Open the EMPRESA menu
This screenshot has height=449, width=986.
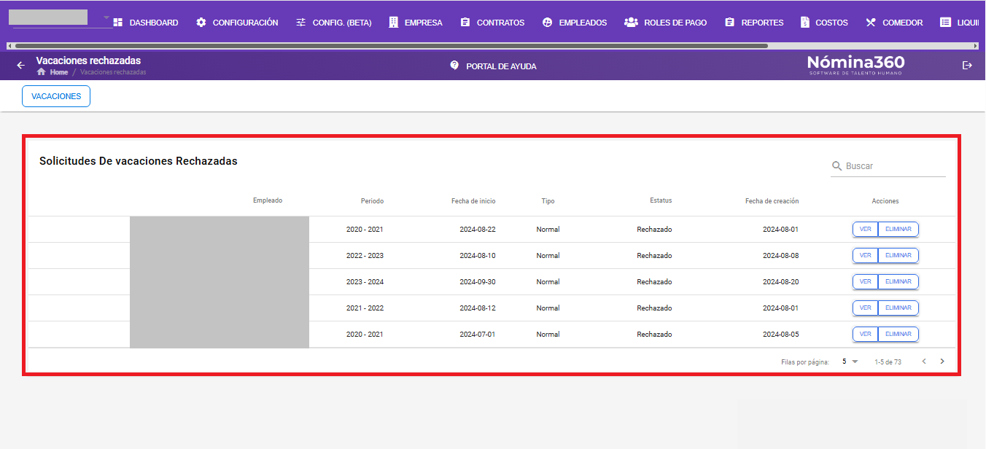(x=424, y=23)
